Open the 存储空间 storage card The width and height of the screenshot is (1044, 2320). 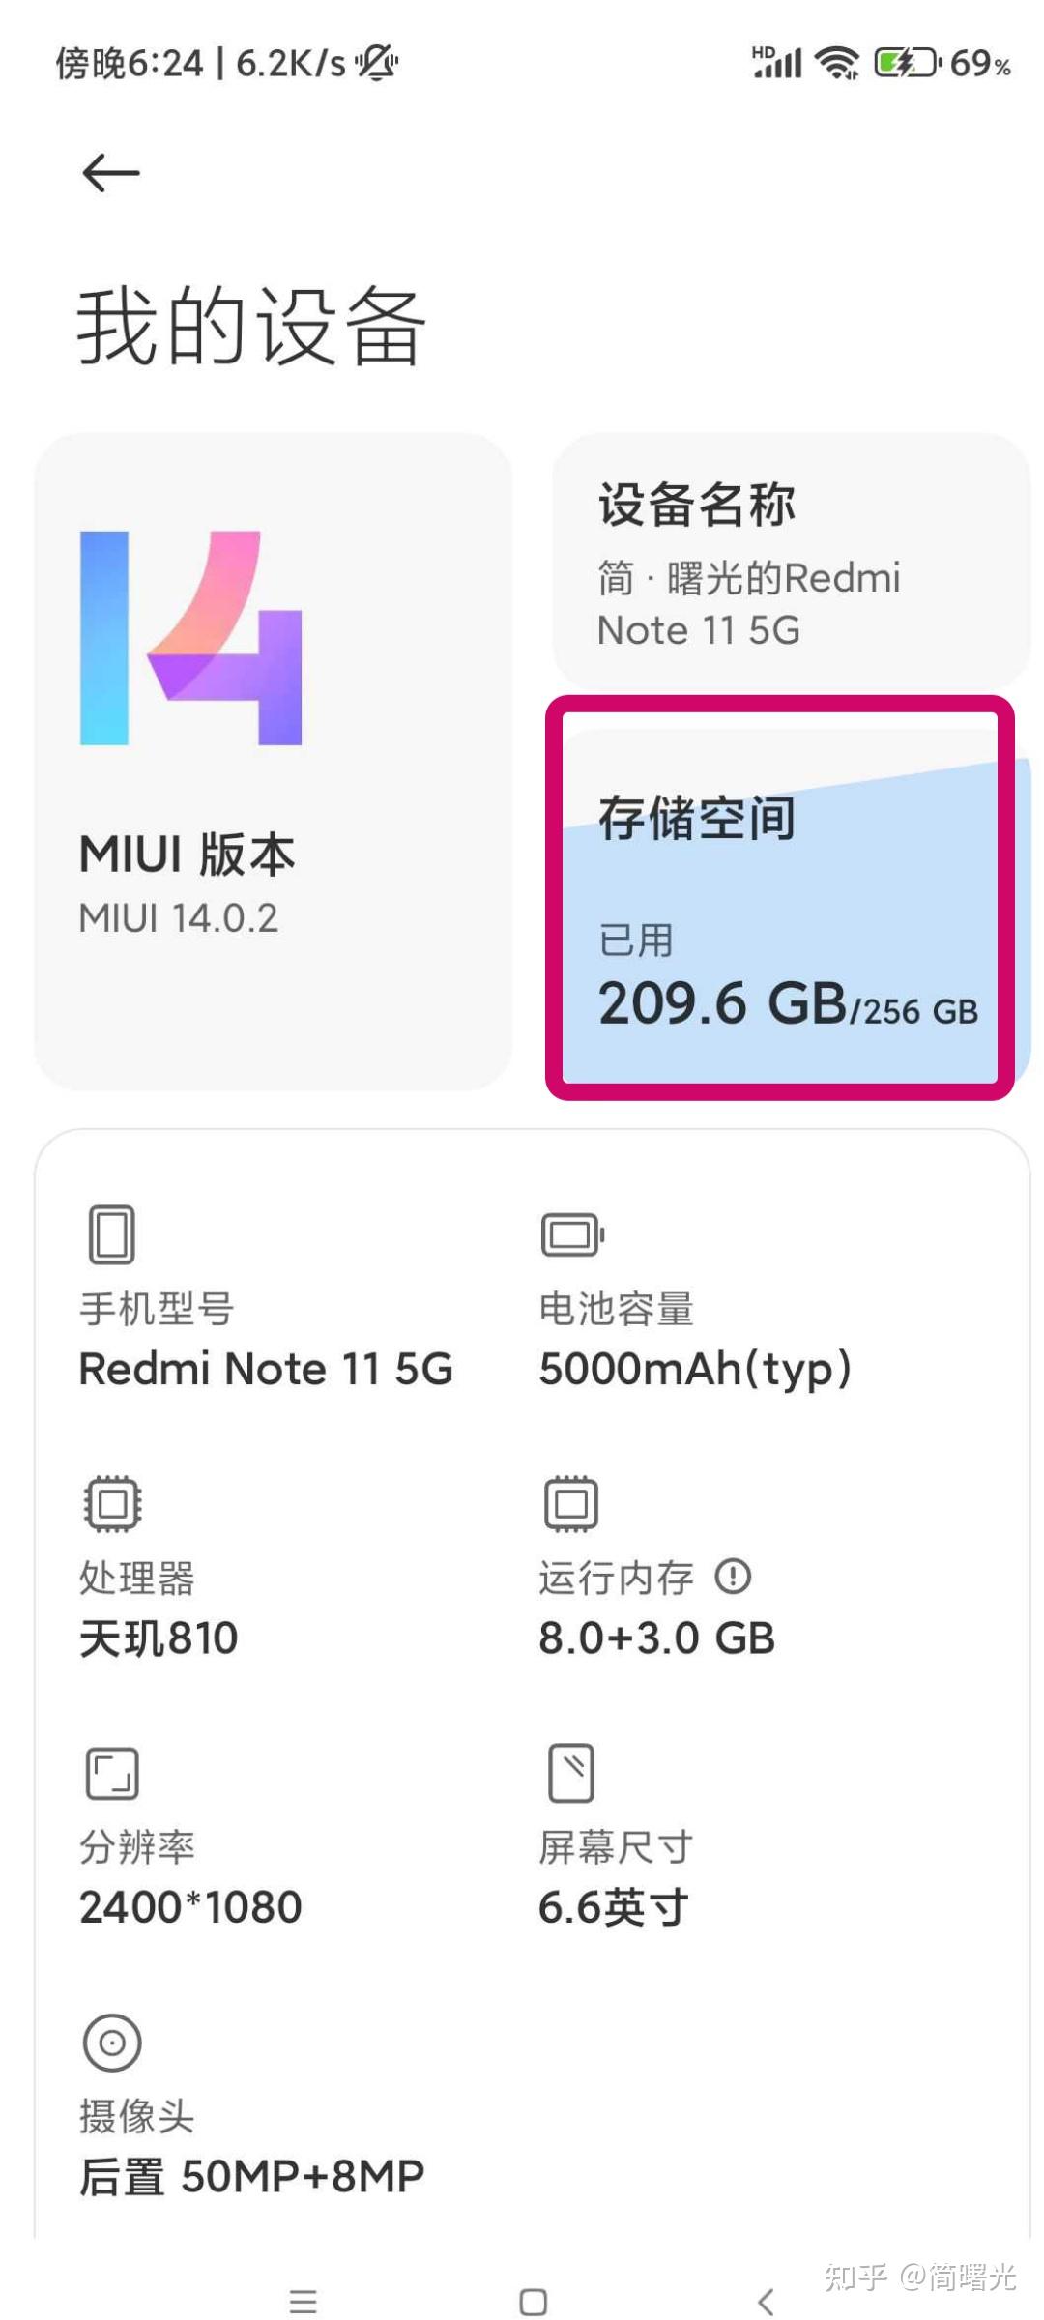click(x=781, y=899)
